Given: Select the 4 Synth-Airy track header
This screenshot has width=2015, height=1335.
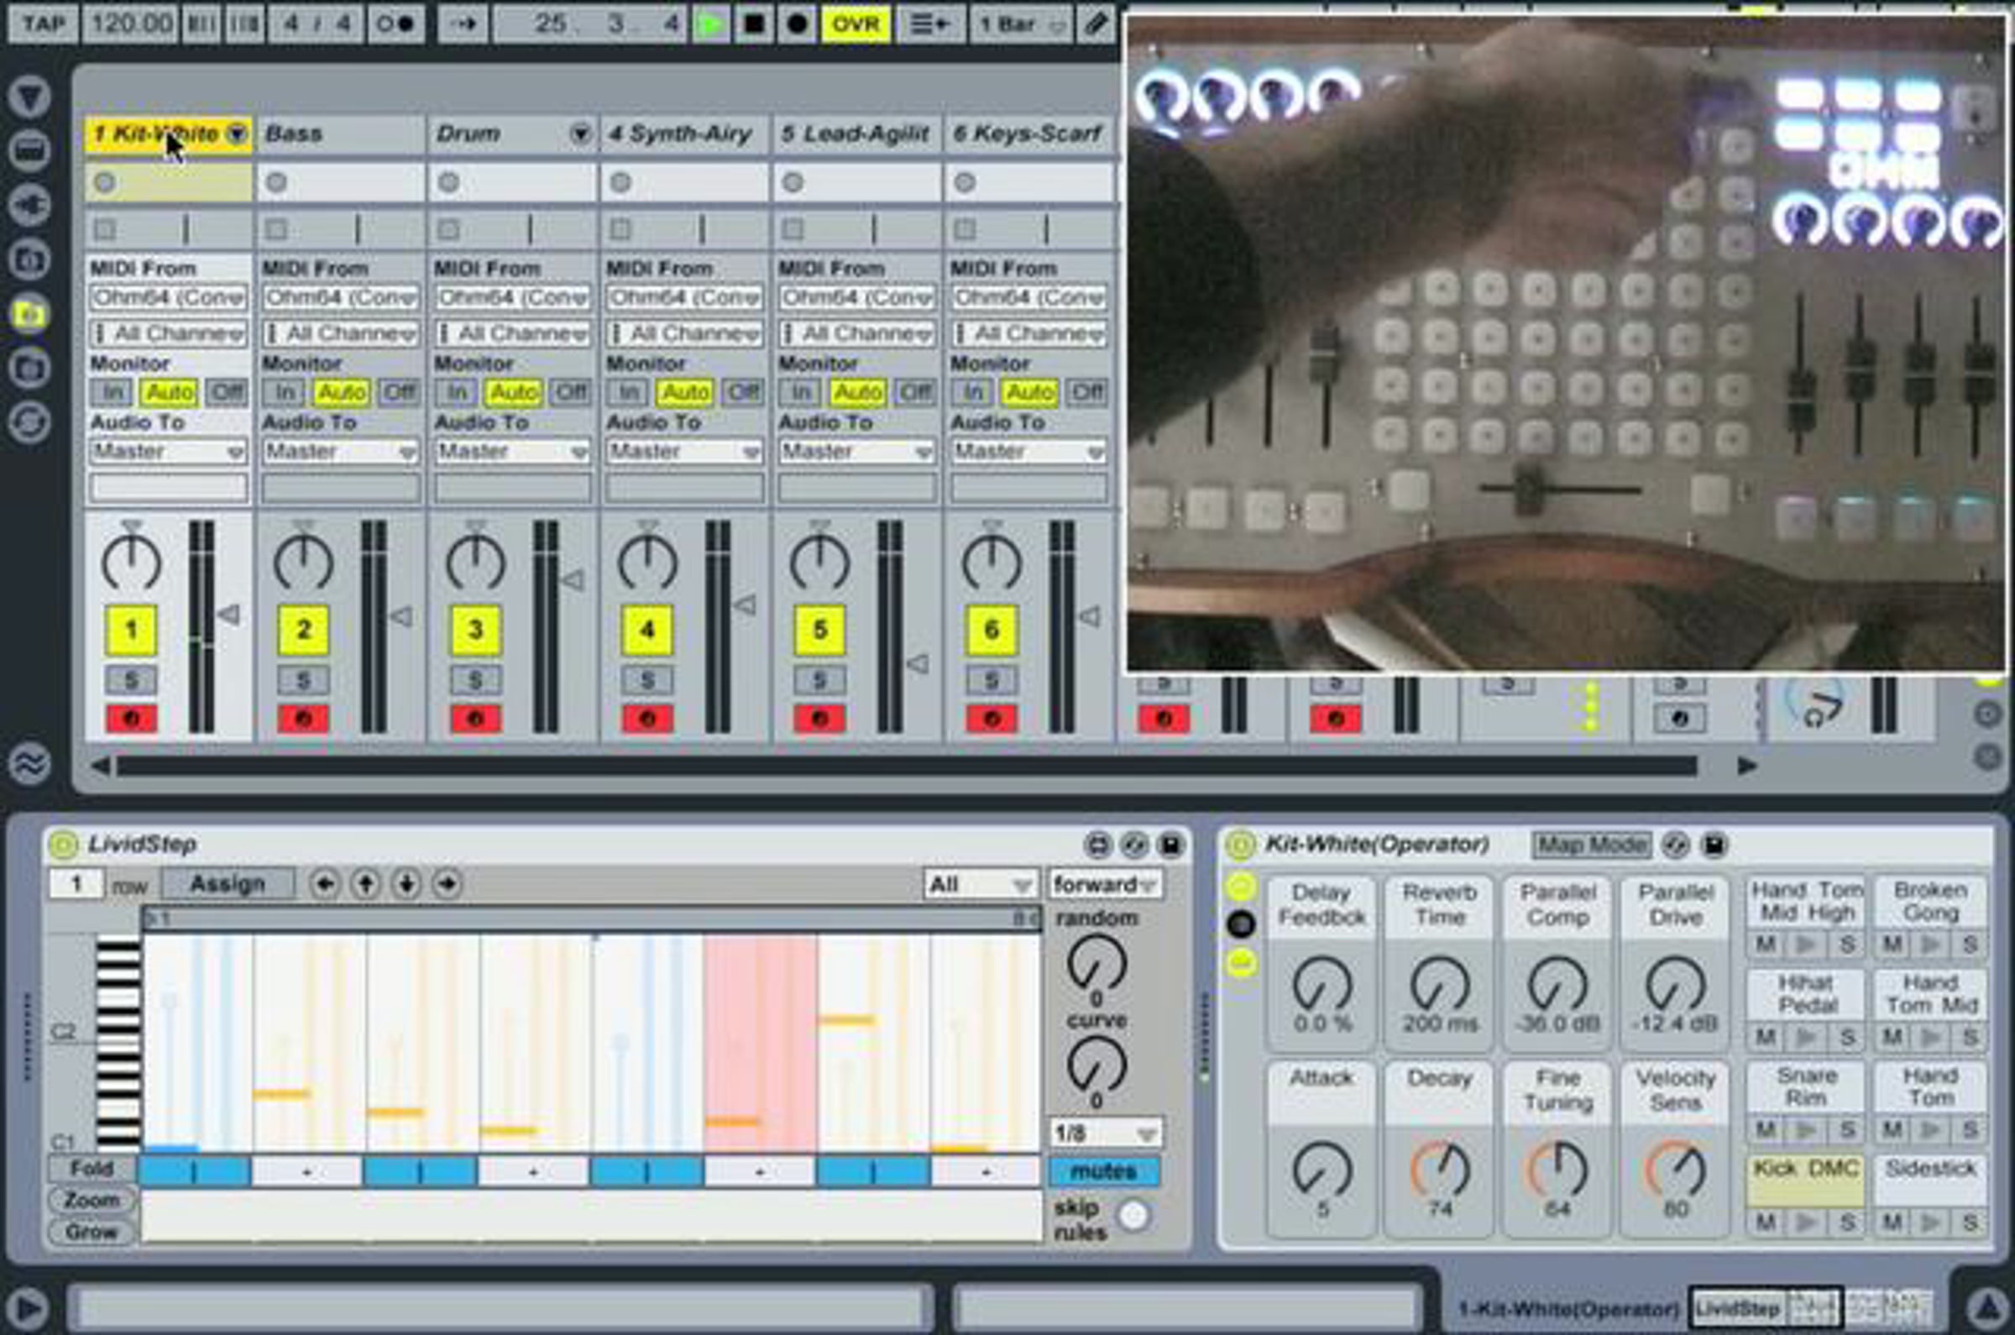Looking at the screenshot, I should coord(683,133).
